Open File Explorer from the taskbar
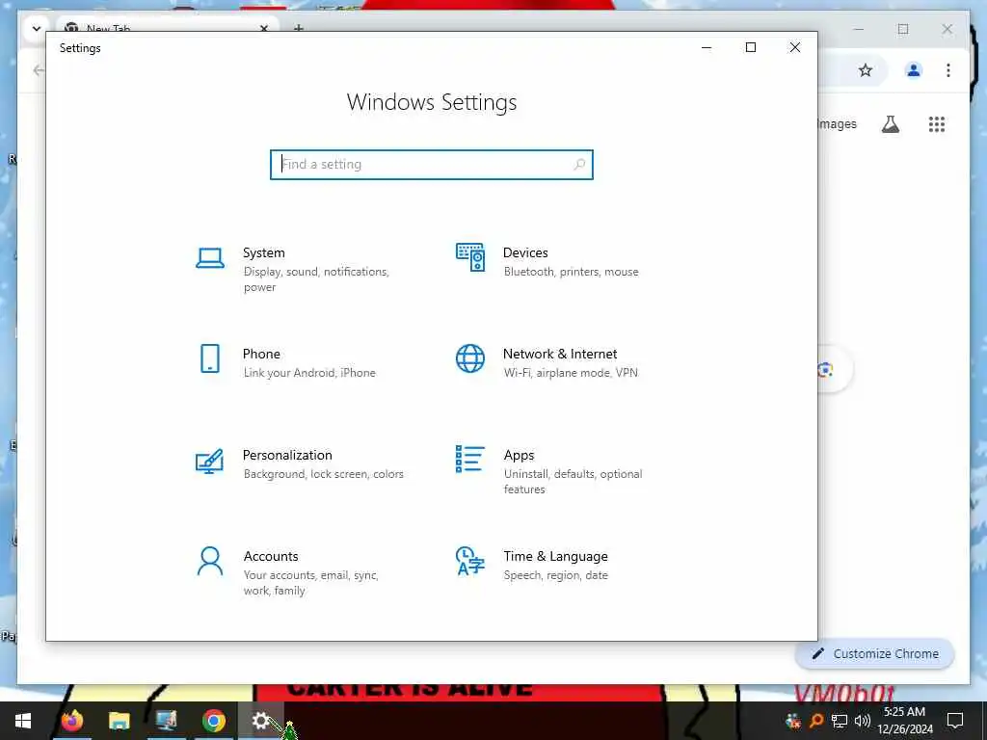 [x=119, y=721]
